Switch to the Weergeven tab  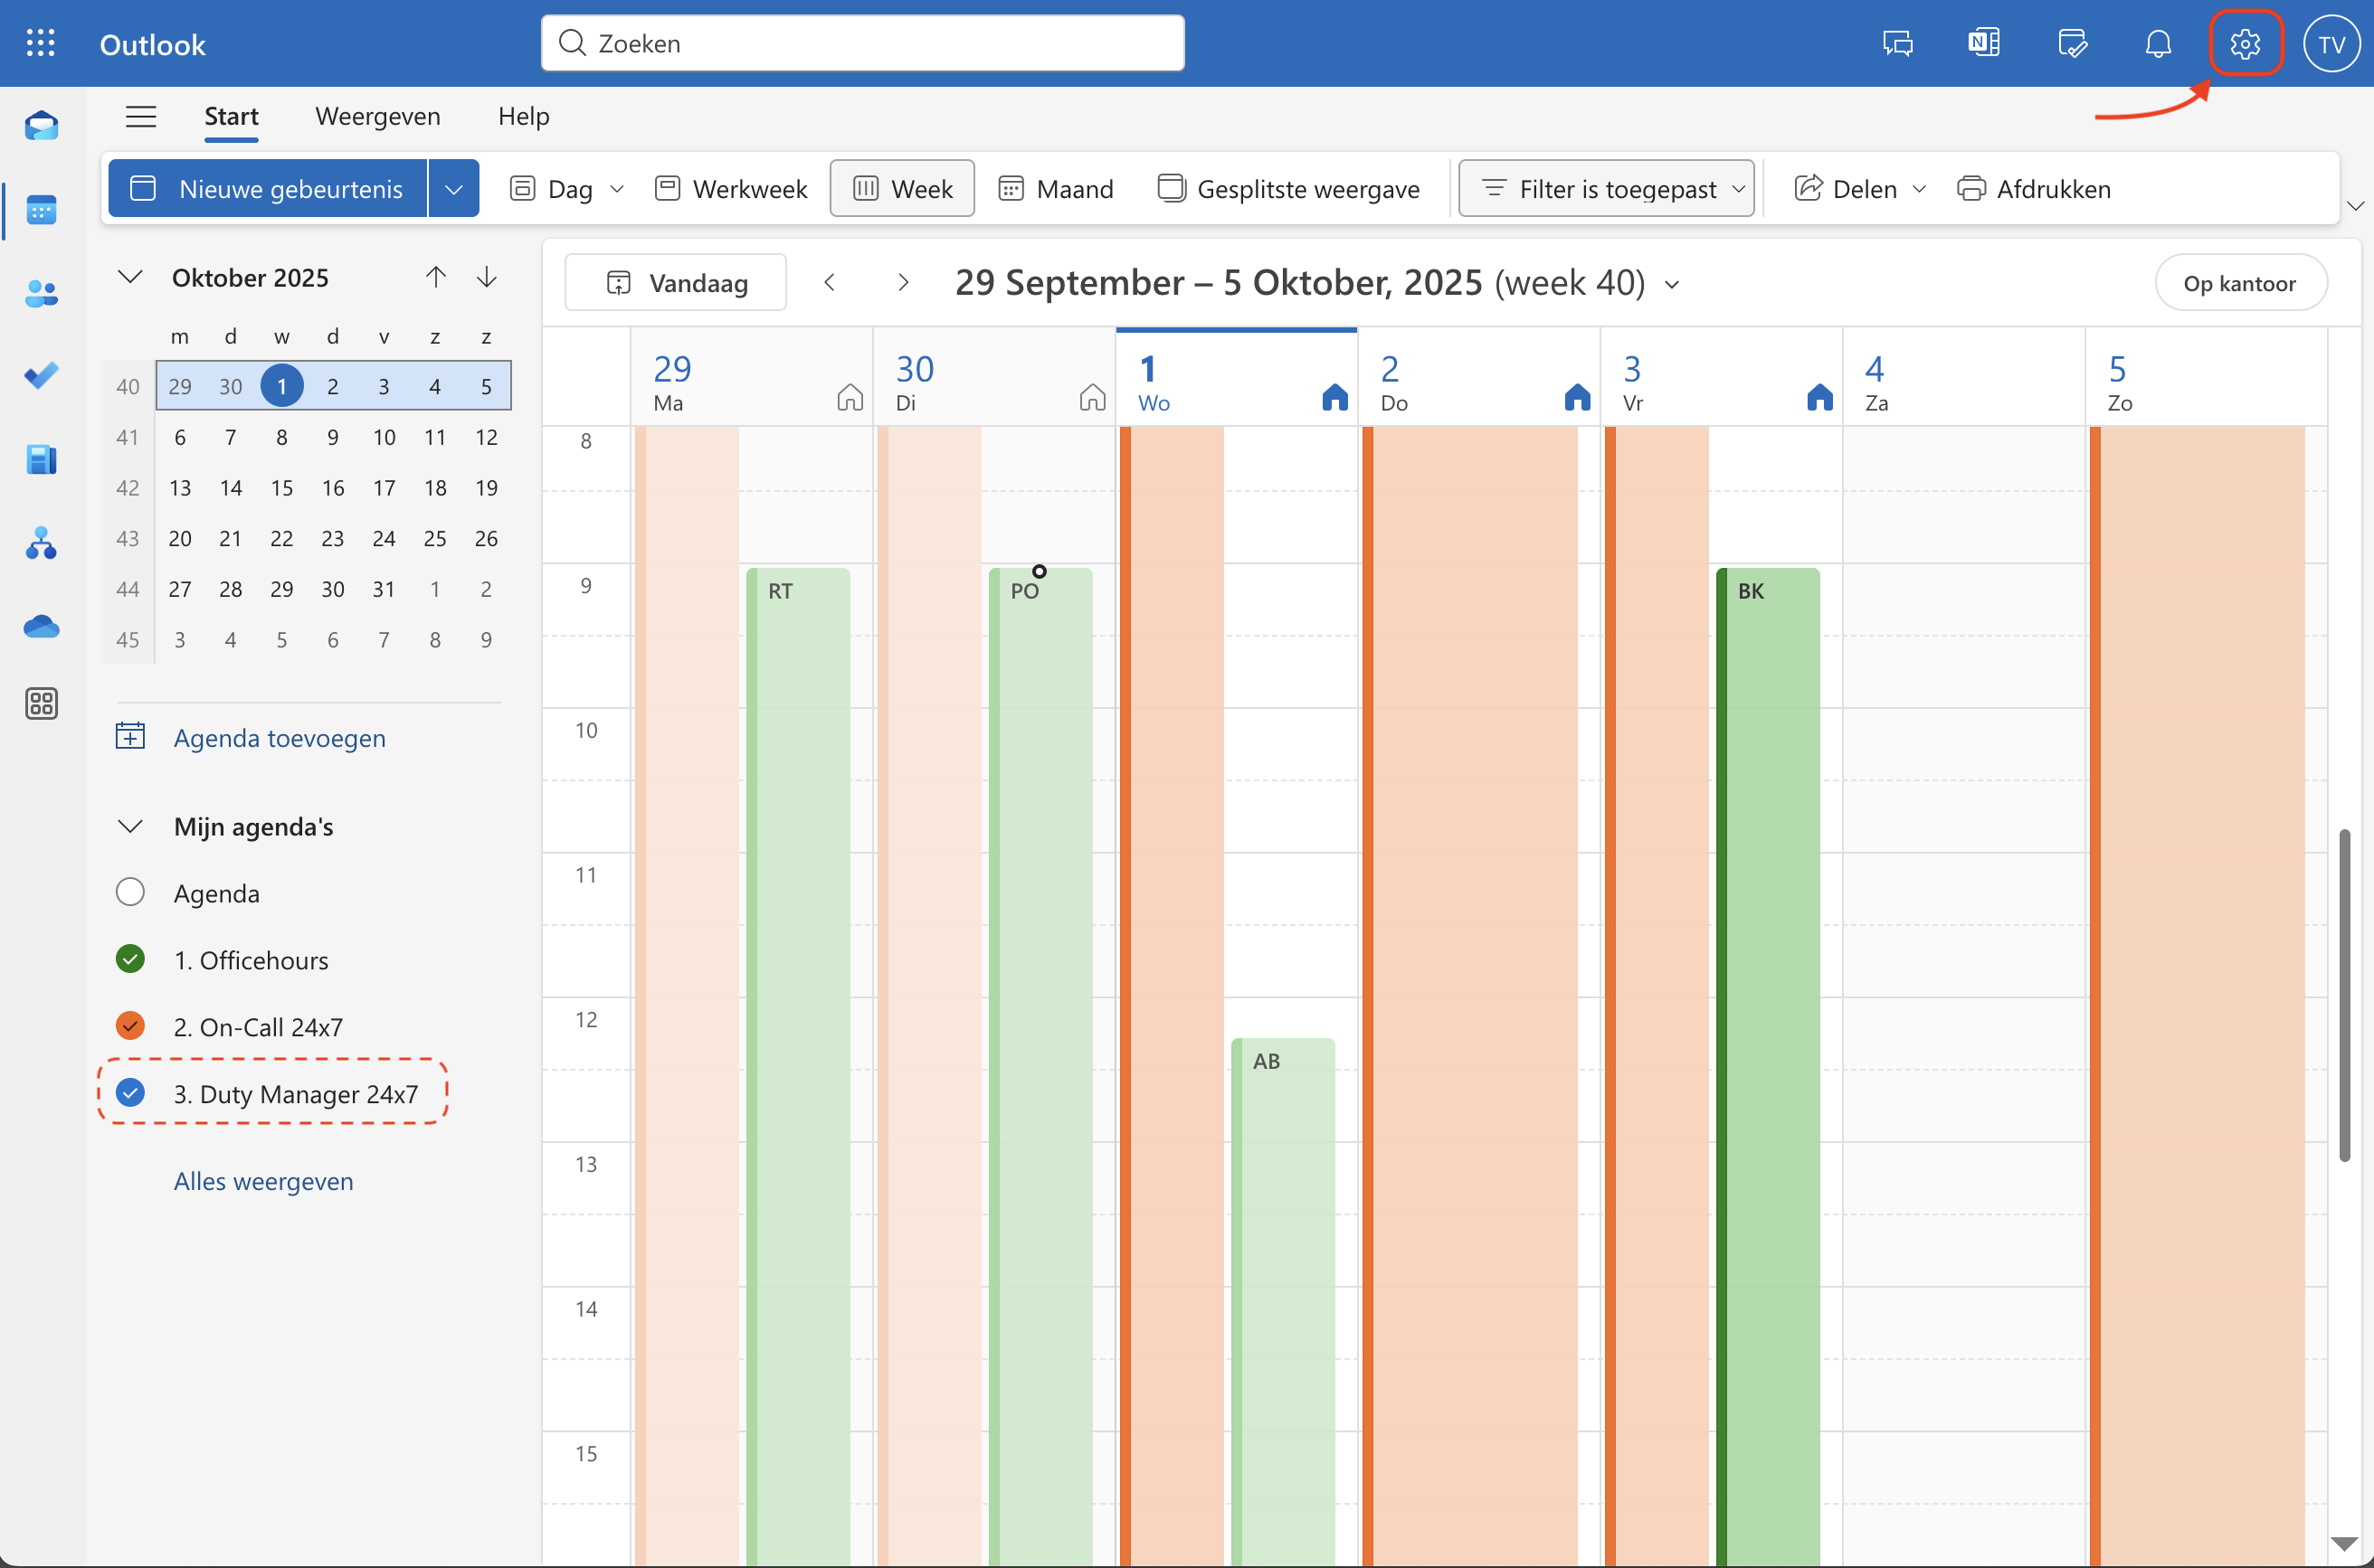click(x=377, y=116)
